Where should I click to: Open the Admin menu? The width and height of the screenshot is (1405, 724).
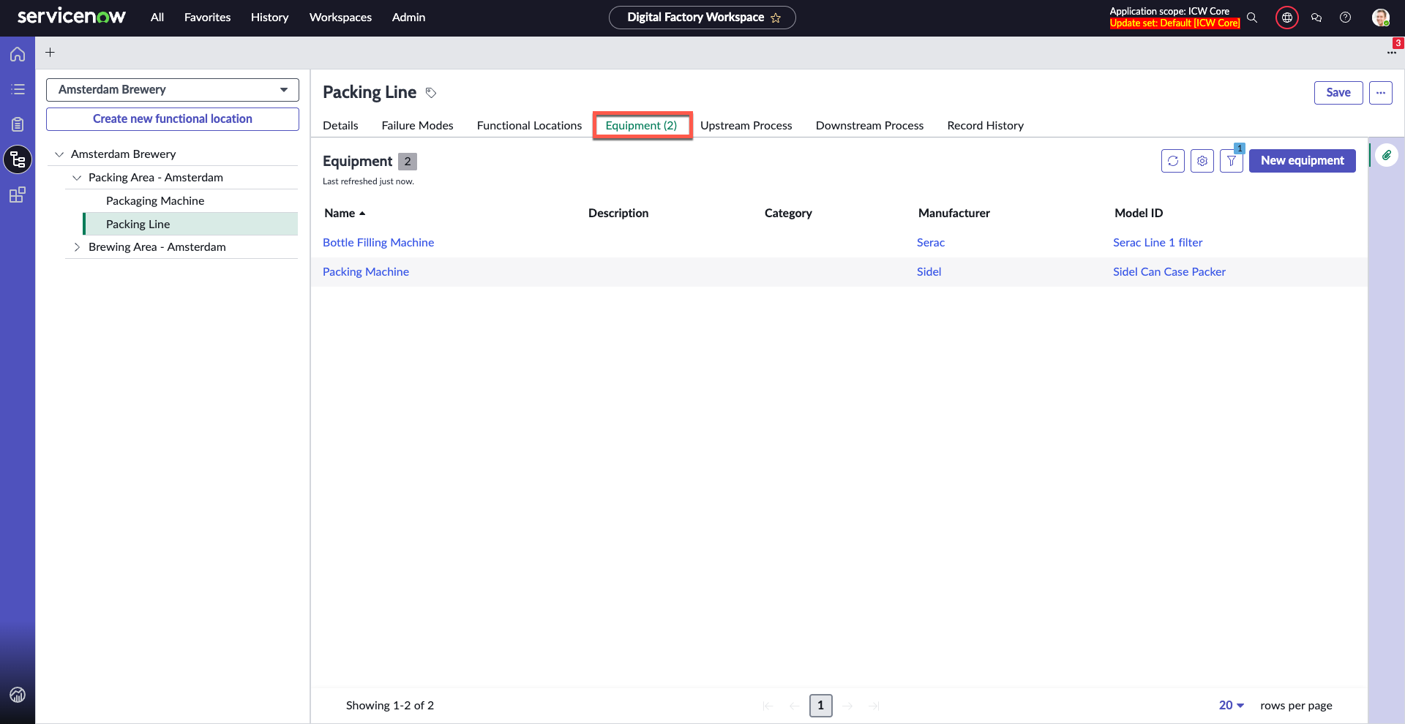[x=408, y=18]
